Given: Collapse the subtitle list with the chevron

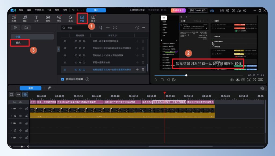Looking at the screenshot, I should click(x=59, y=50).
